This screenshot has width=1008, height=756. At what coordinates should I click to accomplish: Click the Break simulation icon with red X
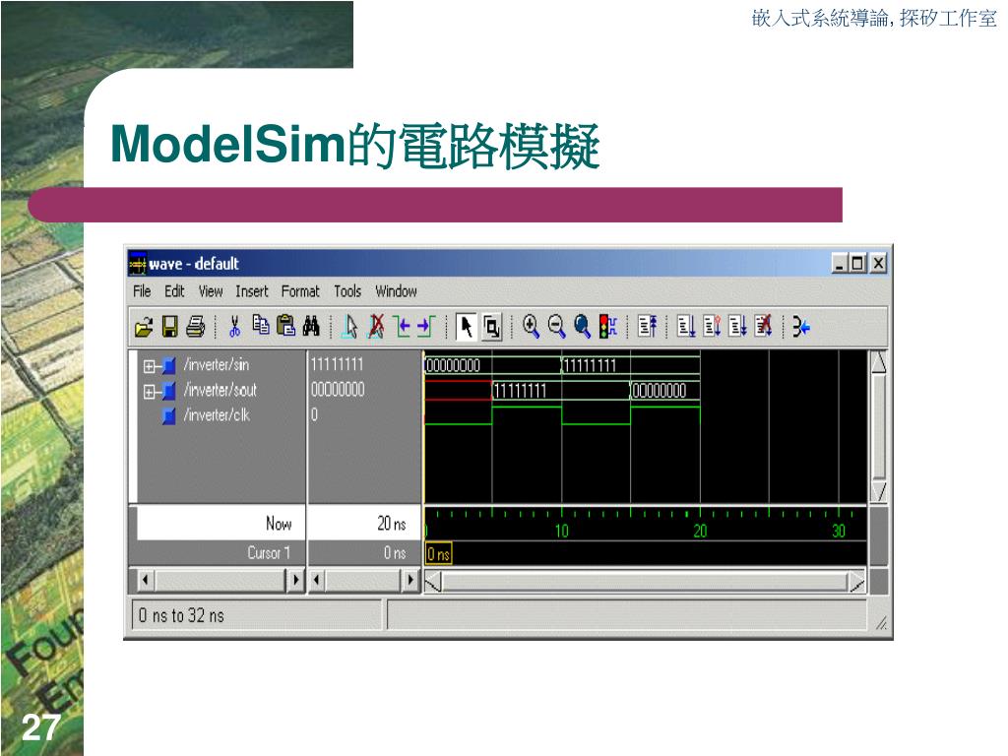[763, 327]
